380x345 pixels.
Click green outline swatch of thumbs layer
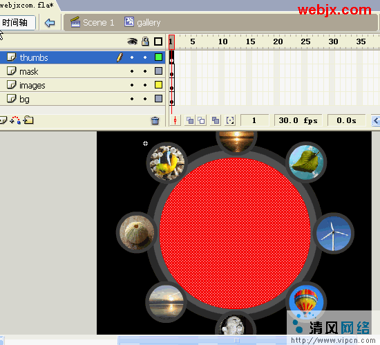pos(158,57)
